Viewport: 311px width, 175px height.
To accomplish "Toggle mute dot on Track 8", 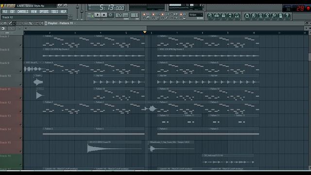I will 20,58.
